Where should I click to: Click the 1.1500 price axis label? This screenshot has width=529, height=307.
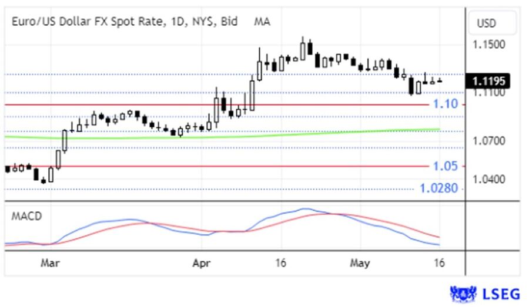(489, 45)
